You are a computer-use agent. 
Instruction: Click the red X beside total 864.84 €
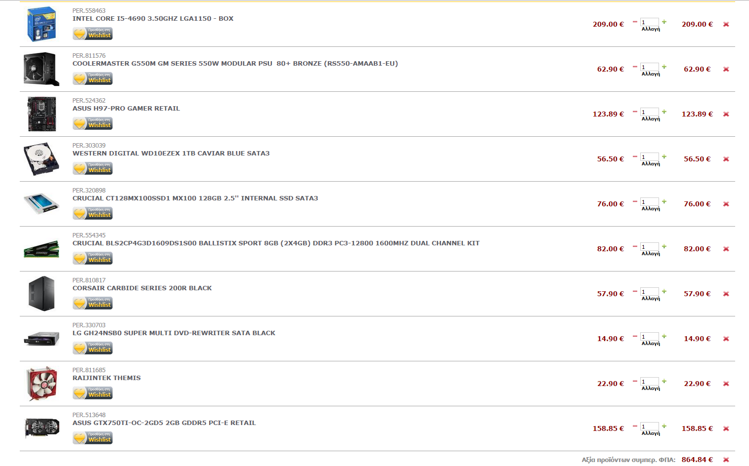pos(726,460)
